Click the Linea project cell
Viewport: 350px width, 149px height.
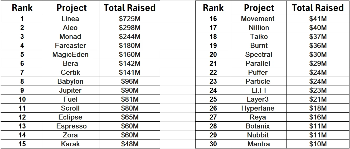coord(70,19)
